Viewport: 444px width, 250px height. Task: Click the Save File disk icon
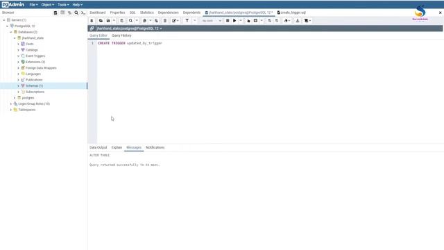[108, 21]
